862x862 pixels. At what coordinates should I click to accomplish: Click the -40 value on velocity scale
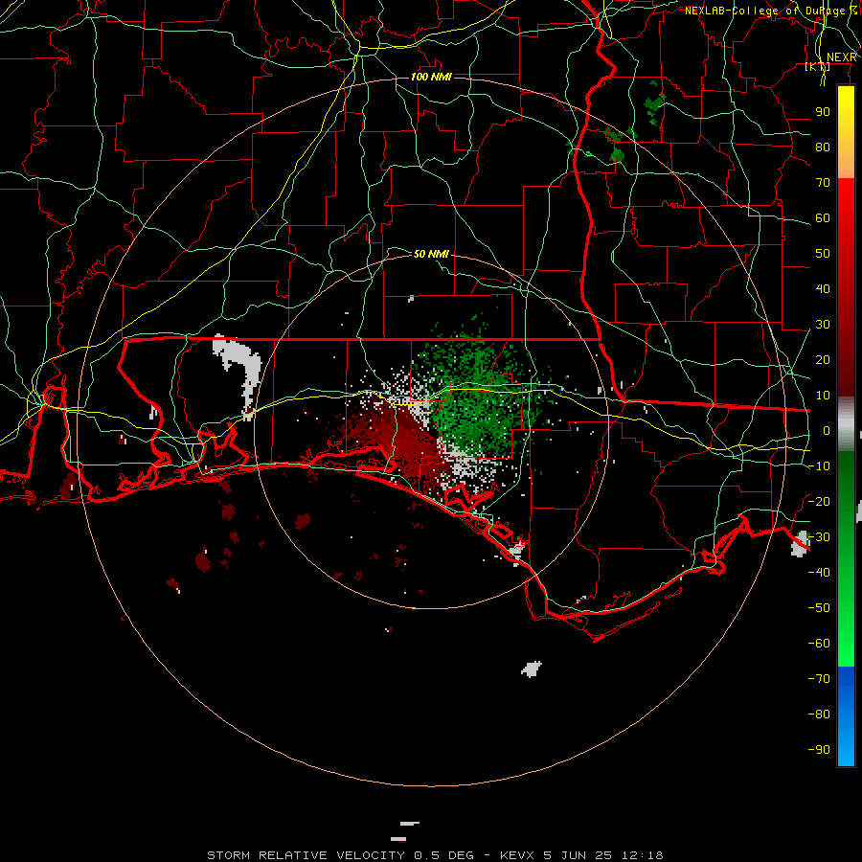(x=819, y=573)
